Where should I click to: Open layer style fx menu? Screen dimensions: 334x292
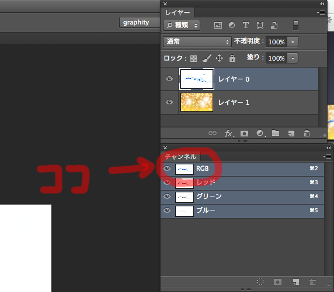[229, 133]
